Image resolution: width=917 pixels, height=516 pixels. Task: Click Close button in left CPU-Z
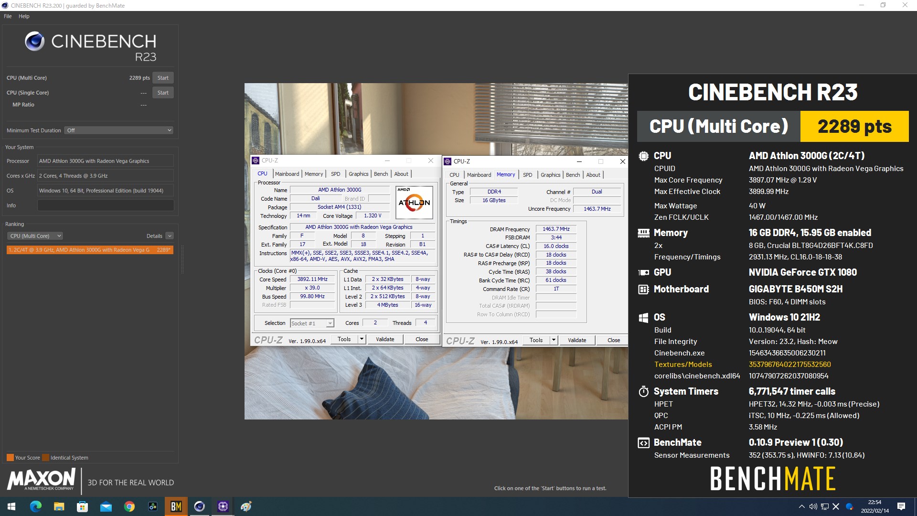click(x=422, y=339)
